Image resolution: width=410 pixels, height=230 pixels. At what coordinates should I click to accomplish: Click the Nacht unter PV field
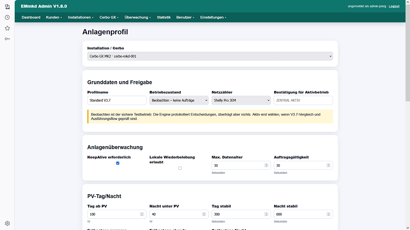point(179,214)
